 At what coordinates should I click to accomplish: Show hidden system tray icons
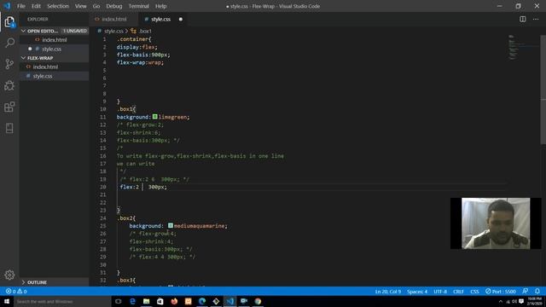tap(501, 301)
